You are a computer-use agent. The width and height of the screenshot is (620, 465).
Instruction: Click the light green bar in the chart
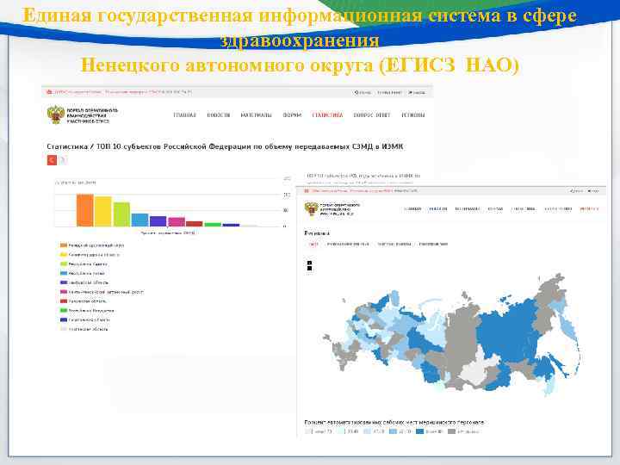click(121, 214)
